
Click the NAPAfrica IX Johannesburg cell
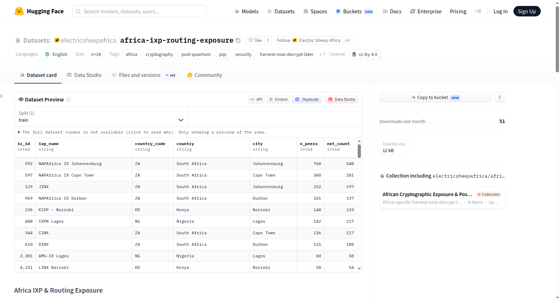click(84, 164)
